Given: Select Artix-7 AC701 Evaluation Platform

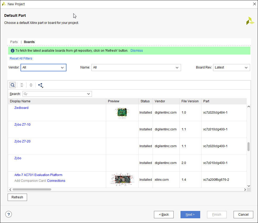Looking at the screenshot, I should click(x=38, y=175).
